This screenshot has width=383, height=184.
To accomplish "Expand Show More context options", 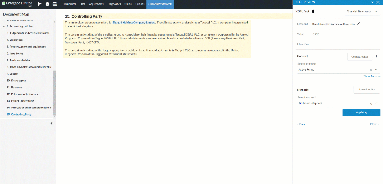I will point(372,76).
